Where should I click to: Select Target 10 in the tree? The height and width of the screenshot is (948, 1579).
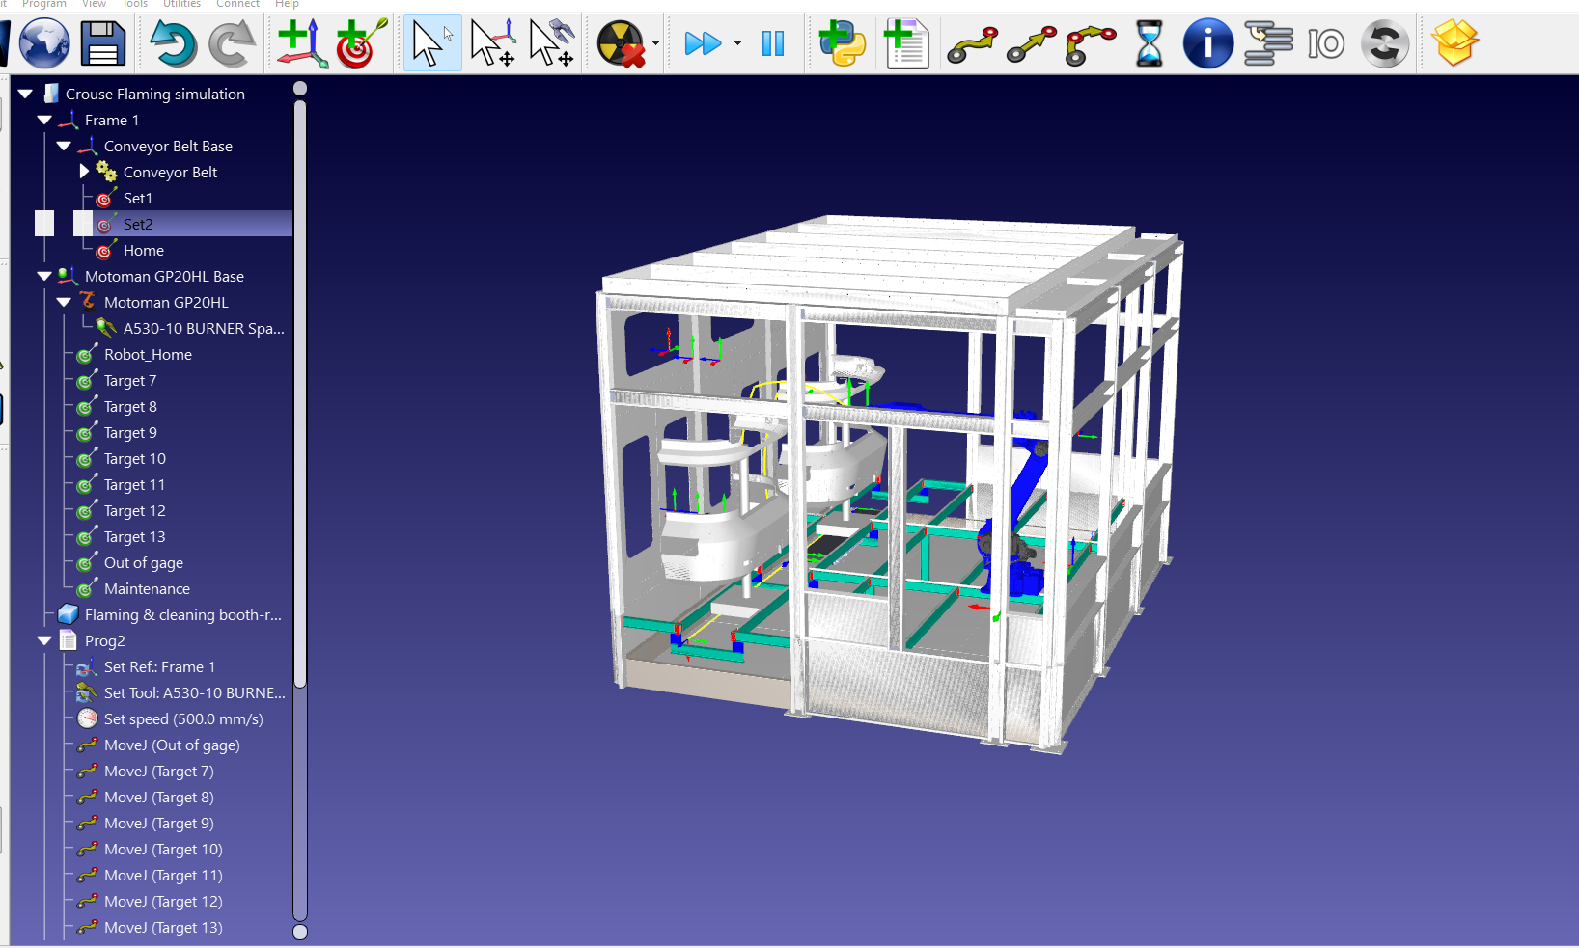click(x=135, y=458)
